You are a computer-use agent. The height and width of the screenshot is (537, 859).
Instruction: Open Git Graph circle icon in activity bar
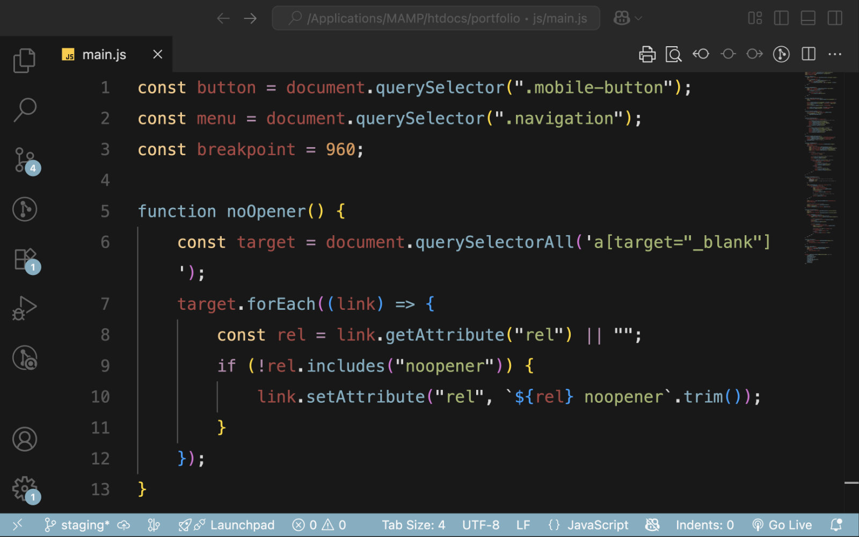click(x=25, y=209)
